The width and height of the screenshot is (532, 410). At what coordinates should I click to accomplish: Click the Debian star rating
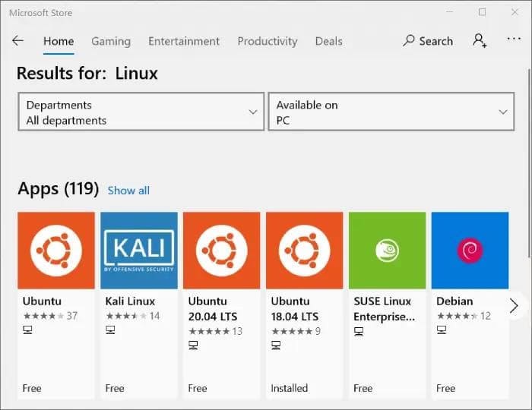coord(458,316)
